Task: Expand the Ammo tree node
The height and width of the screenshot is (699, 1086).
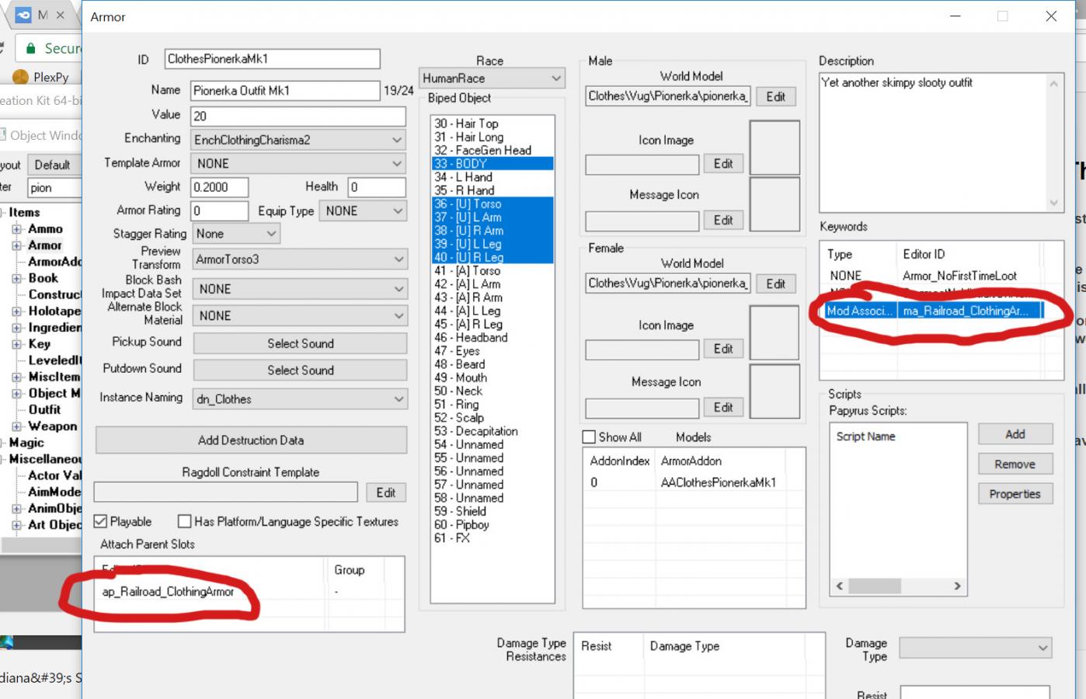Action: point(16,229)
